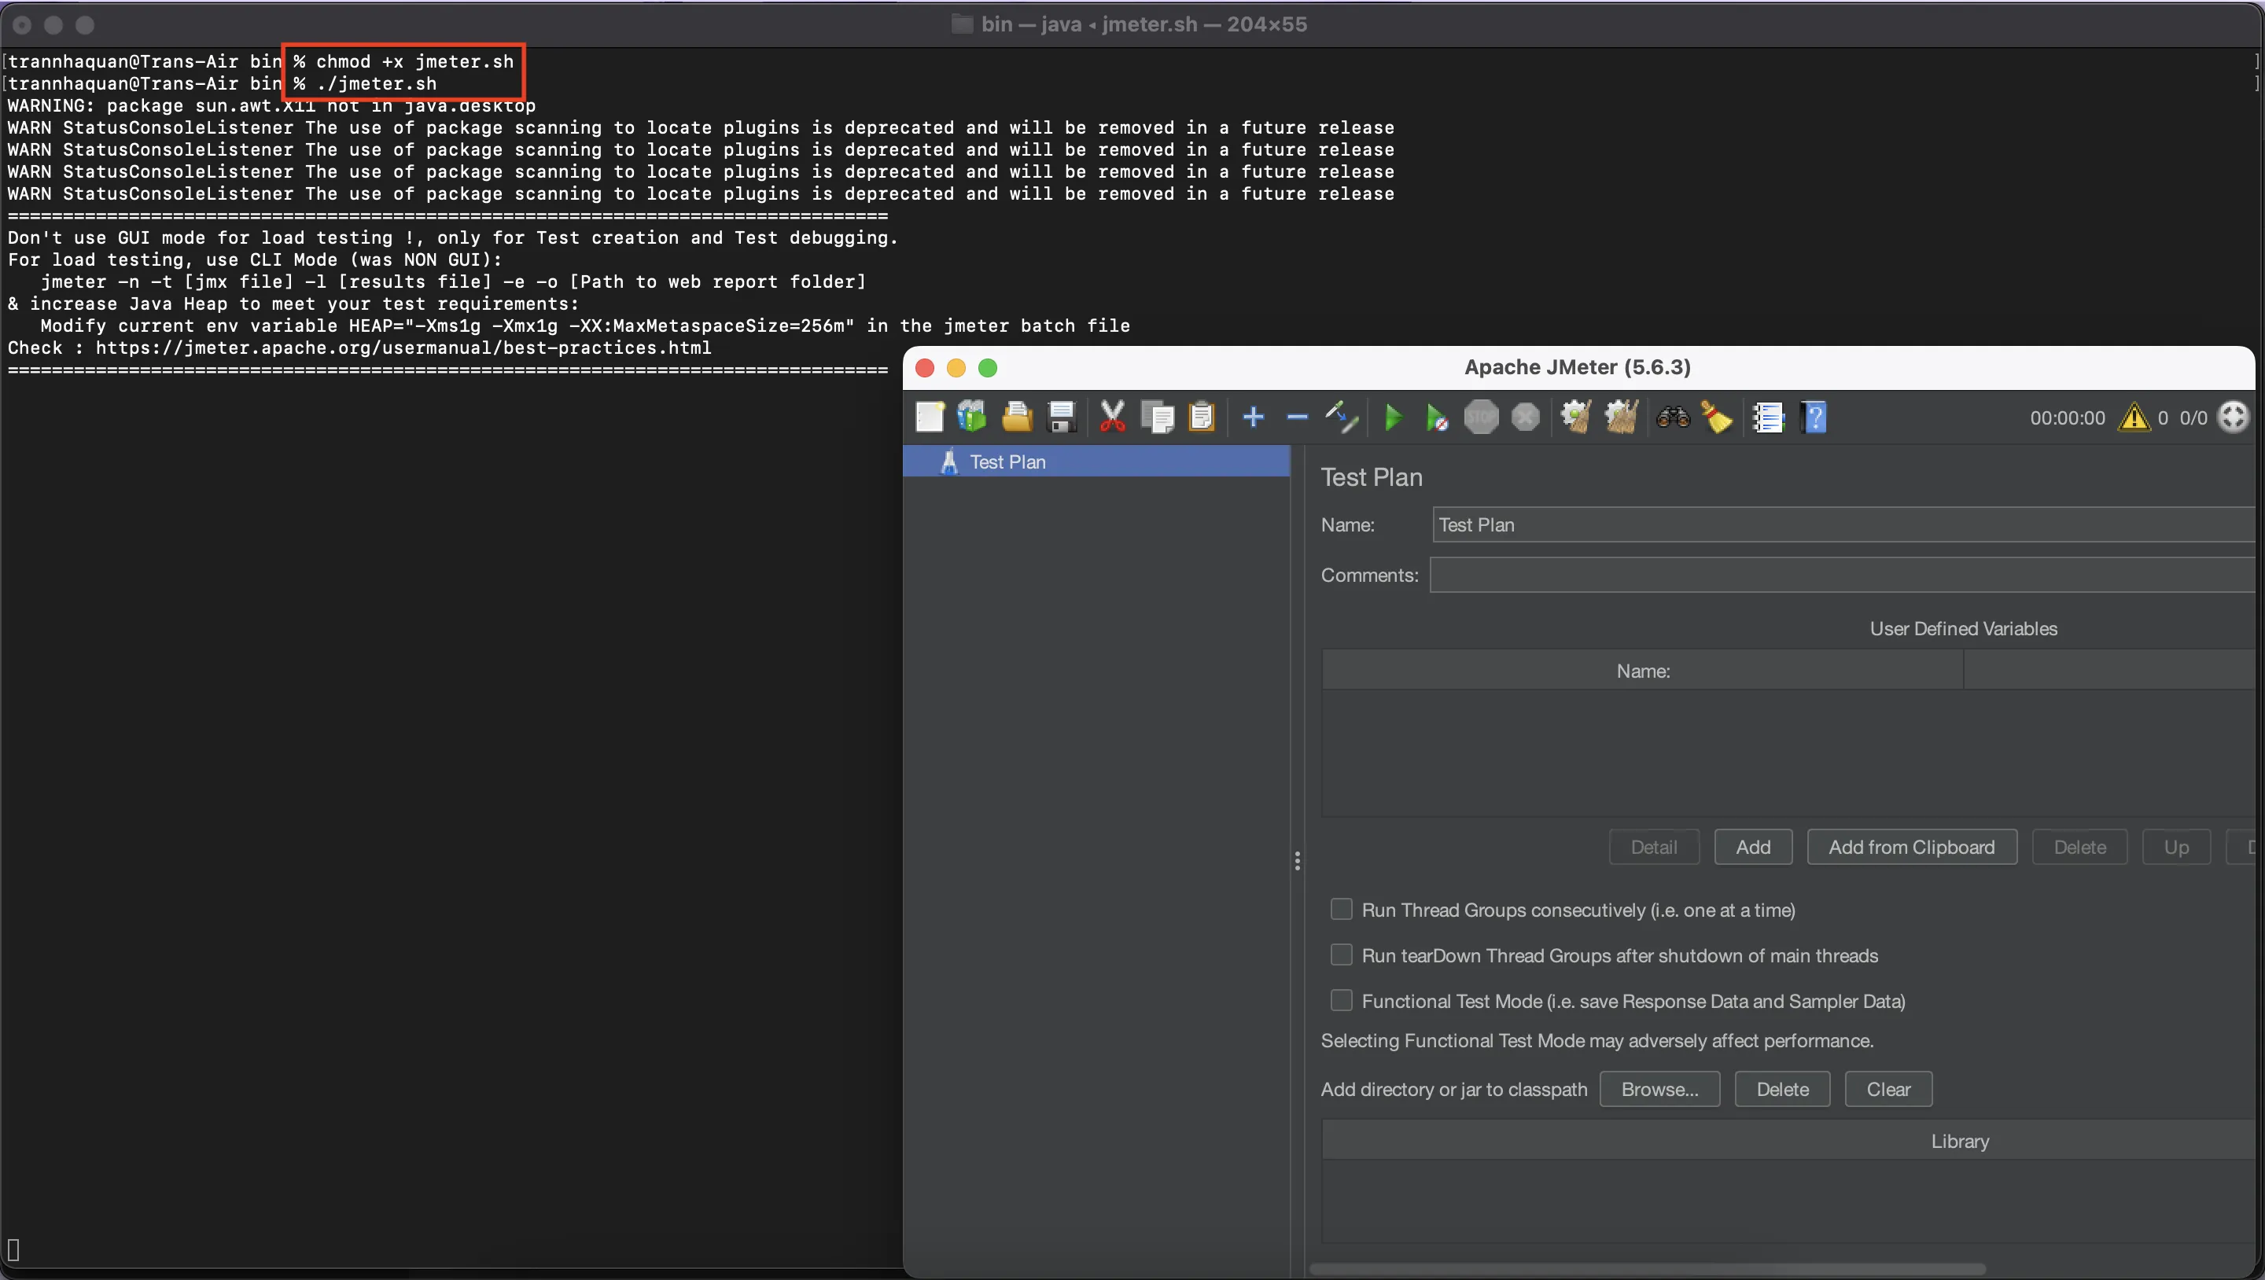Click the Add variable button
The width and height of the screenshot is (2265, 1280).
click(1752, 847)
